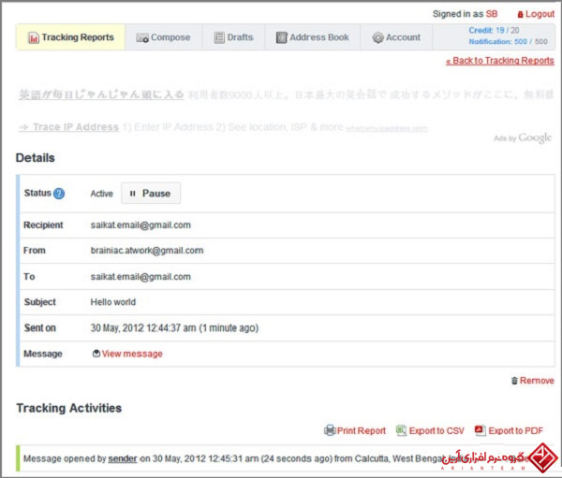Click the SB username link

[492, 14]
